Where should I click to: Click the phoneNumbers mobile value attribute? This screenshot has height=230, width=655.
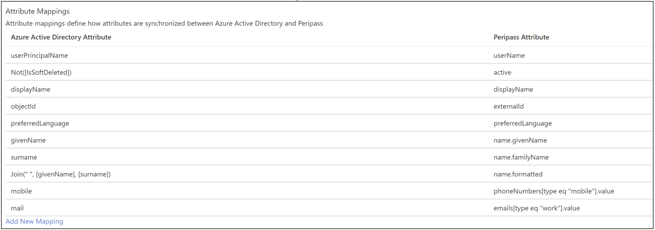(554, 191)
